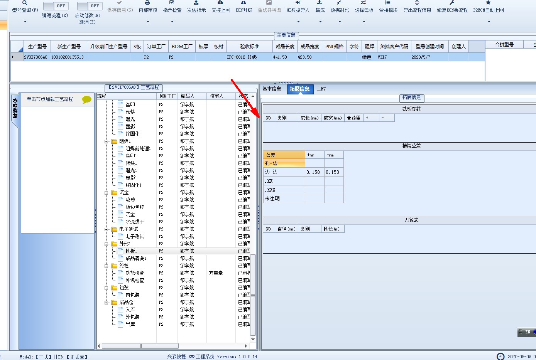The height and width of the screenshot is (360, 536).
Task: Click the 保存信息 checkmark icon
Action: click(x=120, y=3)
